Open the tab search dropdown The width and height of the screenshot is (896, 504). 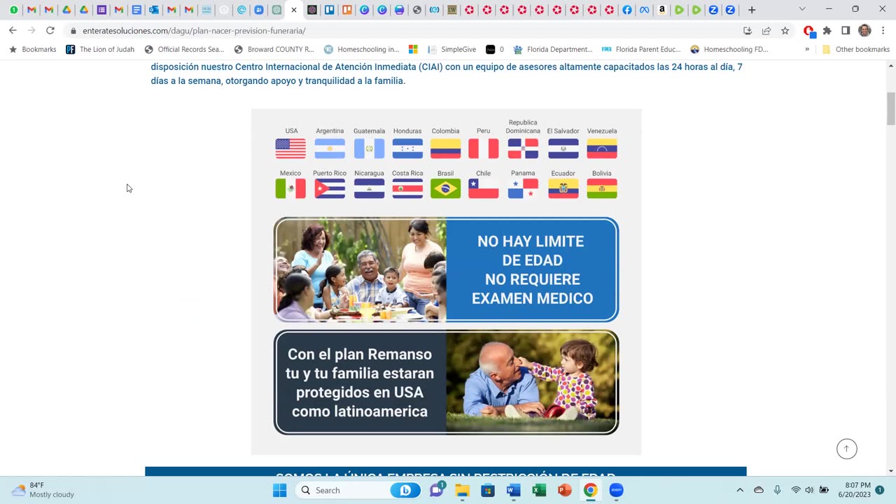tap(802, 9)
